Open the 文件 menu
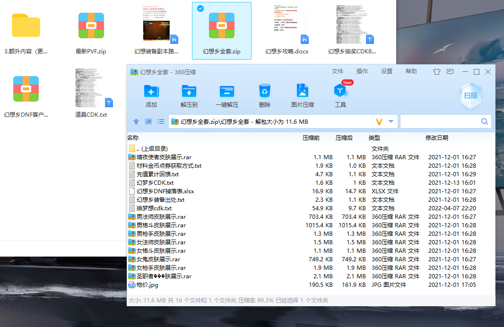 (338, 71)
